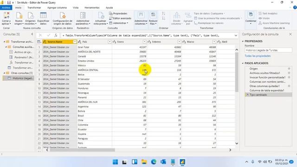
Task: Edit the Nombre query field
Action: tap(268, 50)
